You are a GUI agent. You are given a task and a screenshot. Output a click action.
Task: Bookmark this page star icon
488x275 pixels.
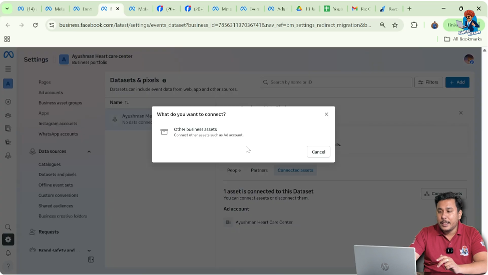tap(395, 25)
